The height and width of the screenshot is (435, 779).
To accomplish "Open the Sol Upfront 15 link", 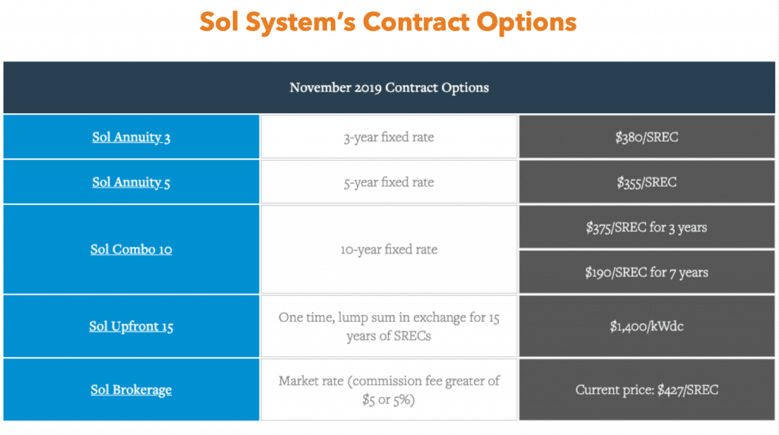I will (x=131, y=326).
